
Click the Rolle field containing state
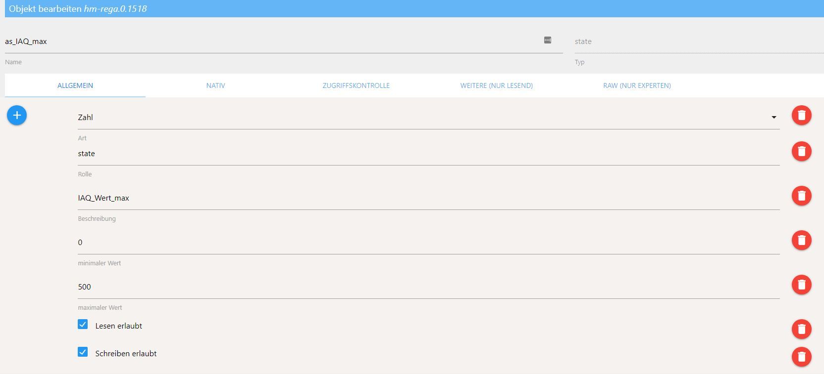429,154
